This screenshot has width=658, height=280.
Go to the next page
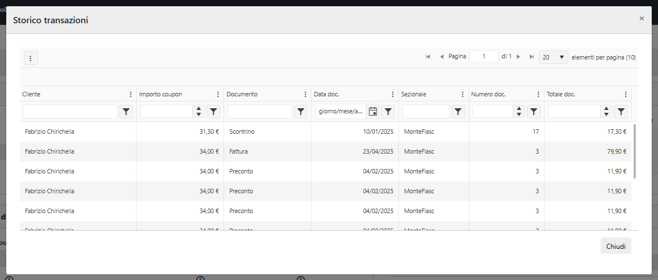(x=518, y=57)
